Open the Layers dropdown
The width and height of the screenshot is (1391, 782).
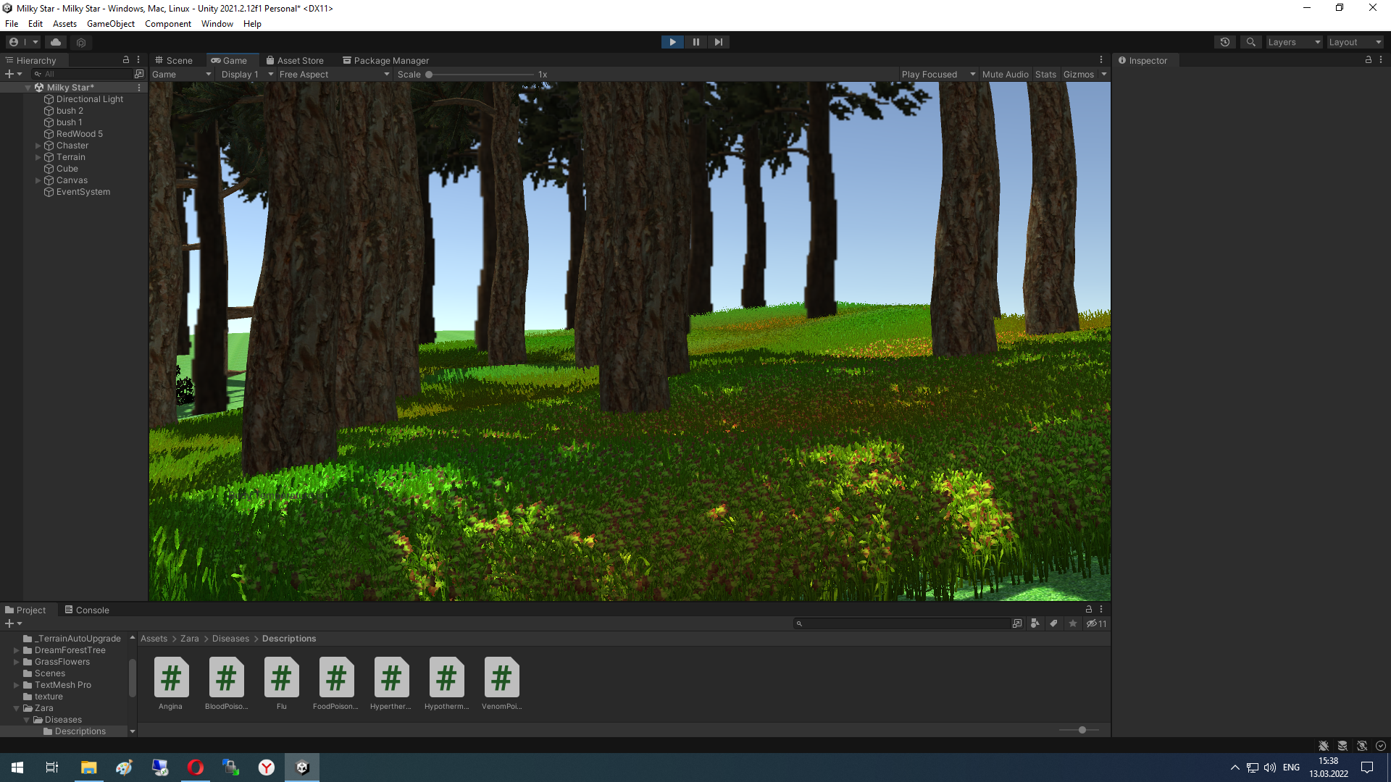[1294, 42]
